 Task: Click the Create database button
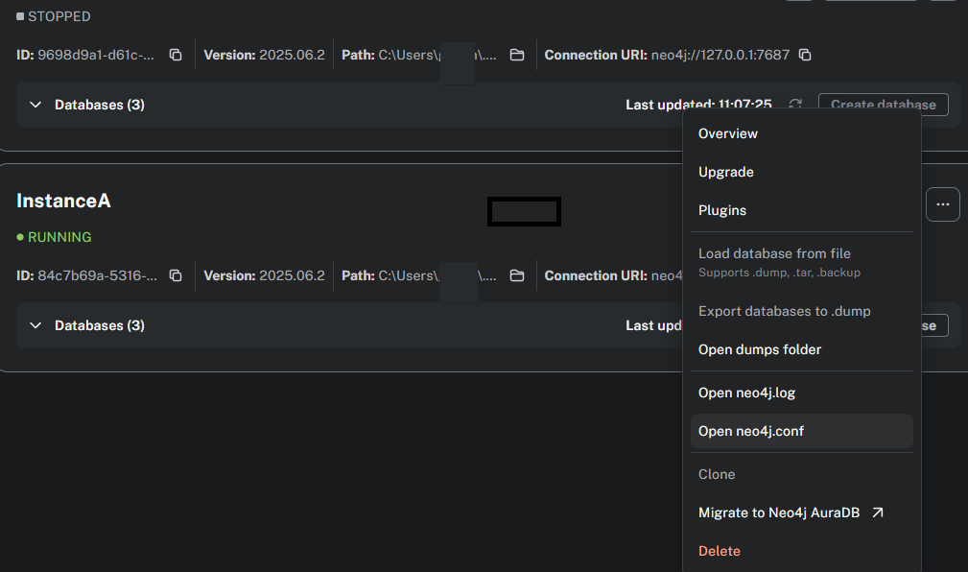(883, 105)
